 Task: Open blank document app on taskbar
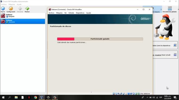22,97
